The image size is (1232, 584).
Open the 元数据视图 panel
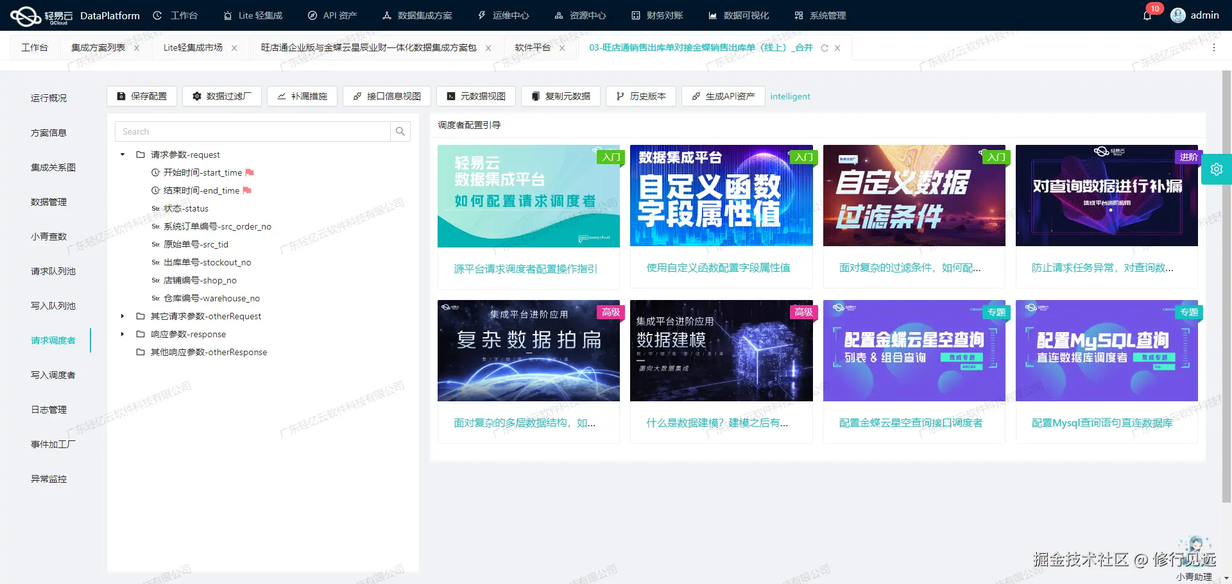click(x=477, y=96)
